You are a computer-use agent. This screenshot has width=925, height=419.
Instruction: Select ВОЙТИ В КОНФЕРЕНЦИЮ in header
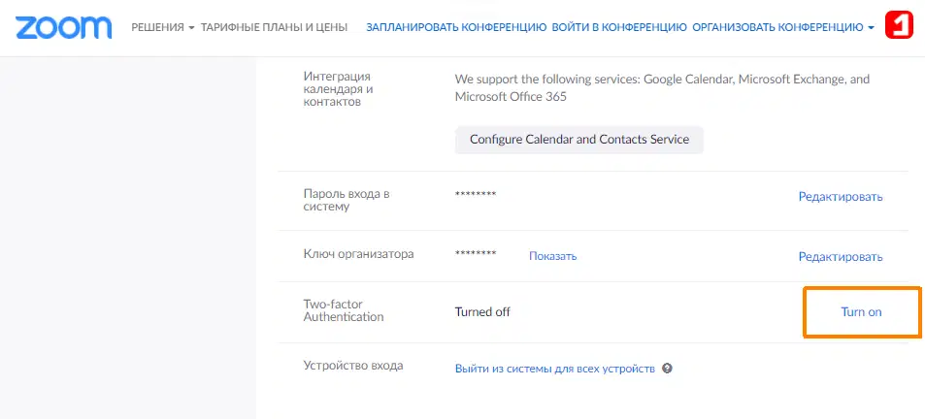[618, 27]
